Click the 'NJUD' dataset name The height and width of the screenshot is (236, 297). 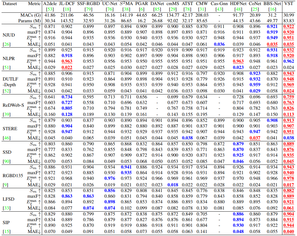click(x=9, y=35)
